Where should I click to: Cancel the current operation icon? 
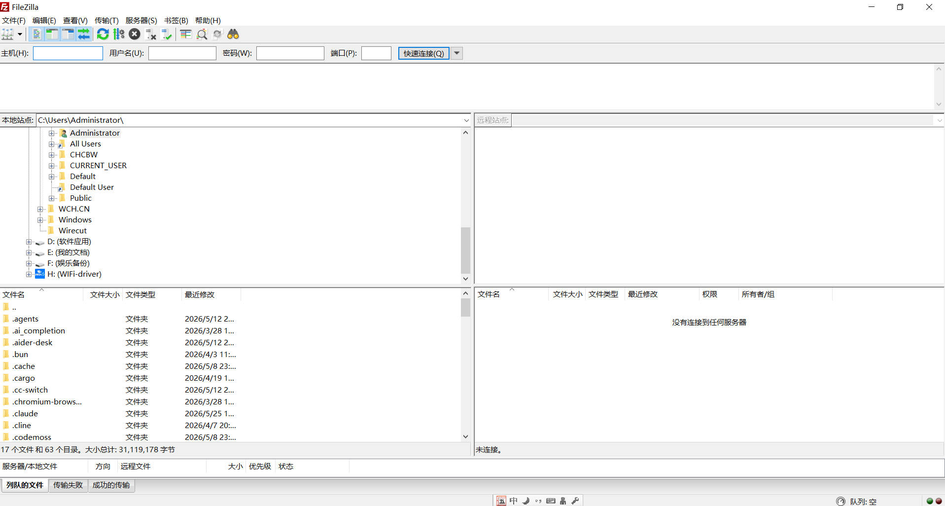135,34
